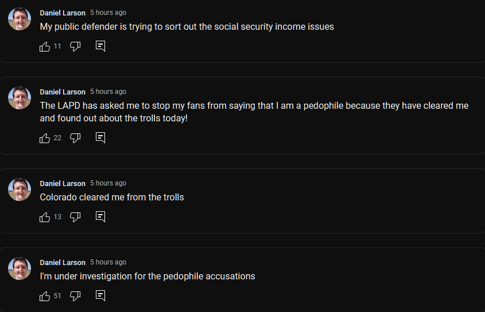Open Daniel Larson avatar on Colorado post
The image size is (485, 312).
click(20, 189)
